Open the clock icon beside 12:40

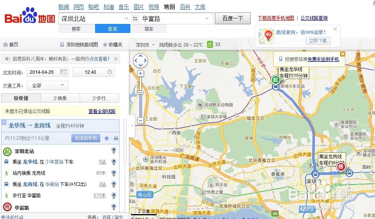point(109,72)
